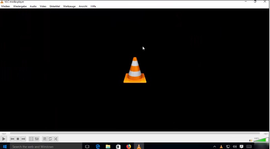
Task: Click the remaining time label
Action: 266,134
